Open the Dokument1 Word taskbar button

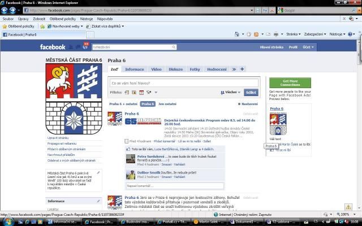click(x=245, y=221)
